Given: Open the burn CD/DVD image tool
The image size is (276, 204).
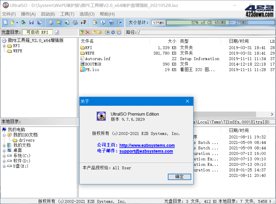Looking at the screenshot, I should (84, 23).
